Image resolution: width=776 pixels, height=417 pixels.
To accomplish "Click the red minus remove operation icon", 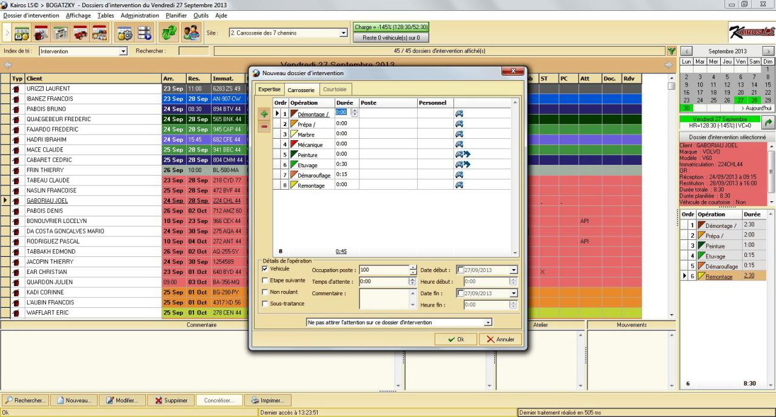I will tap(264, 127).
